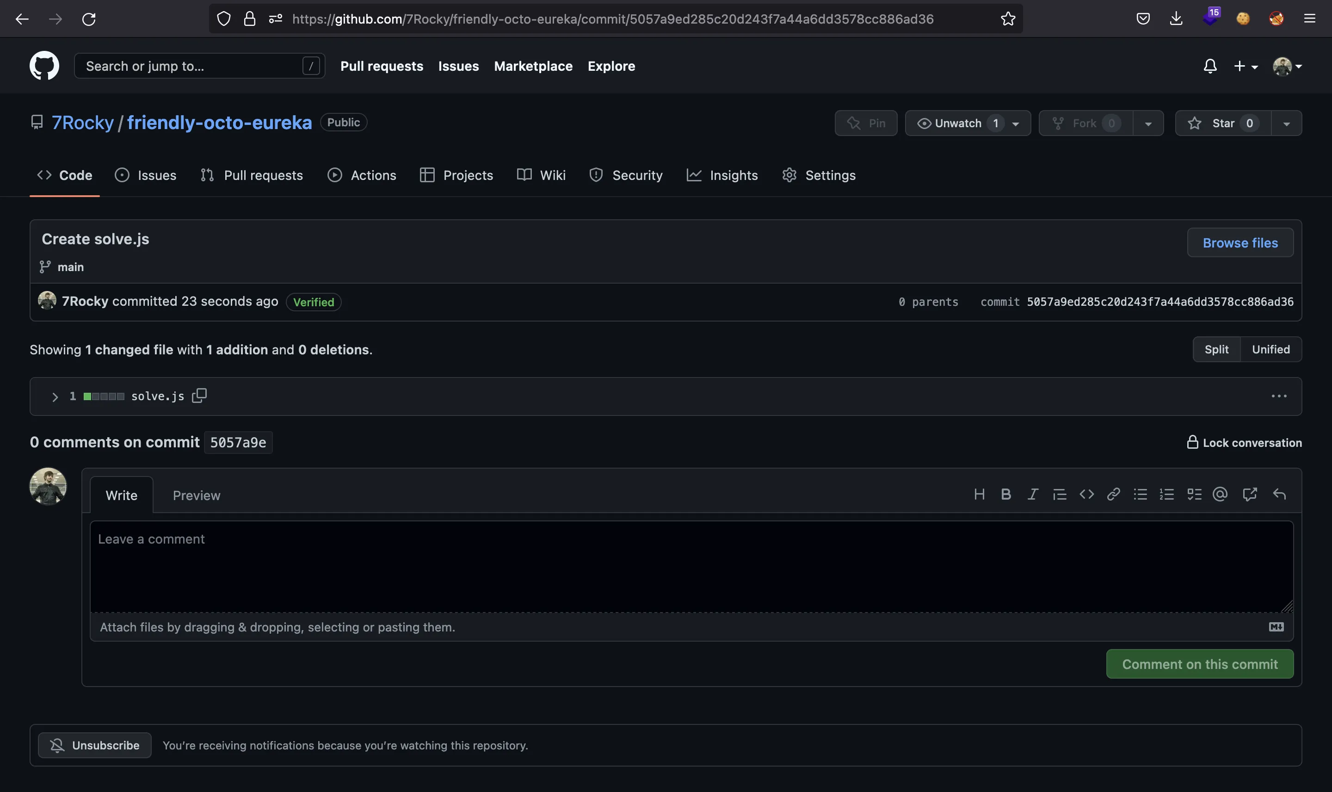1332x792 pixels.
Task: Open the Code tab
Action: [65, 175]
